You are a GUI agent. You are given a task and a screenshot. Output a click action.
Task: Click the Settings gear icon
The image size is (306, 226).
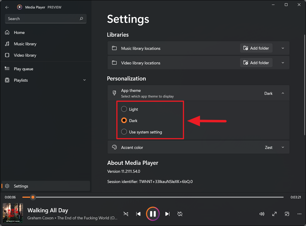click(7, 186)
